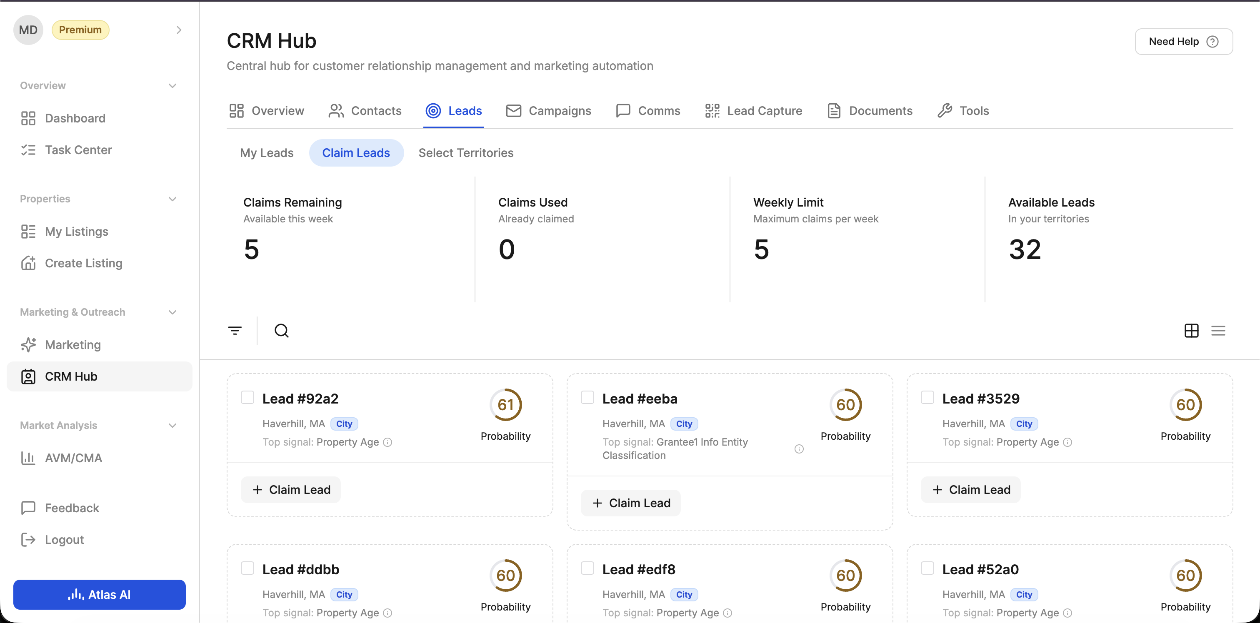
Task: Check the Lead #92a2 checkbox
Action: (x=247, y=397)
